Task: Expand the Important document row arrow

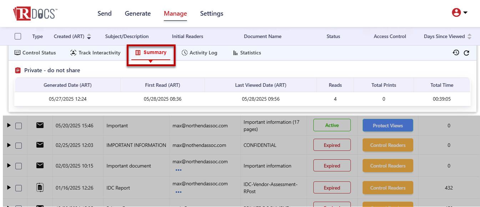Action: click(9, 166)
